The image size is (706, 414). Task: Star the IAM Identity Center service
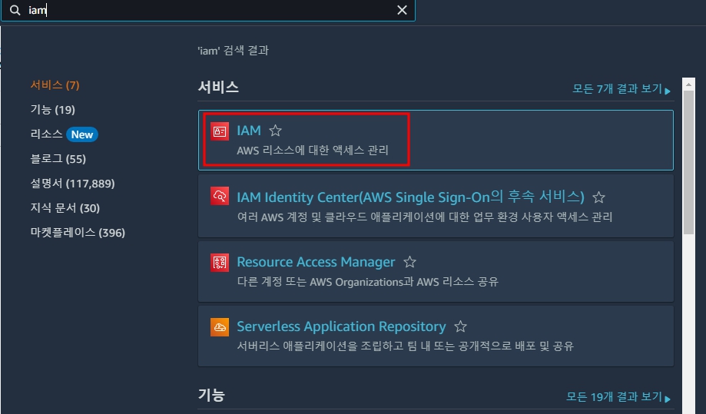599,197
